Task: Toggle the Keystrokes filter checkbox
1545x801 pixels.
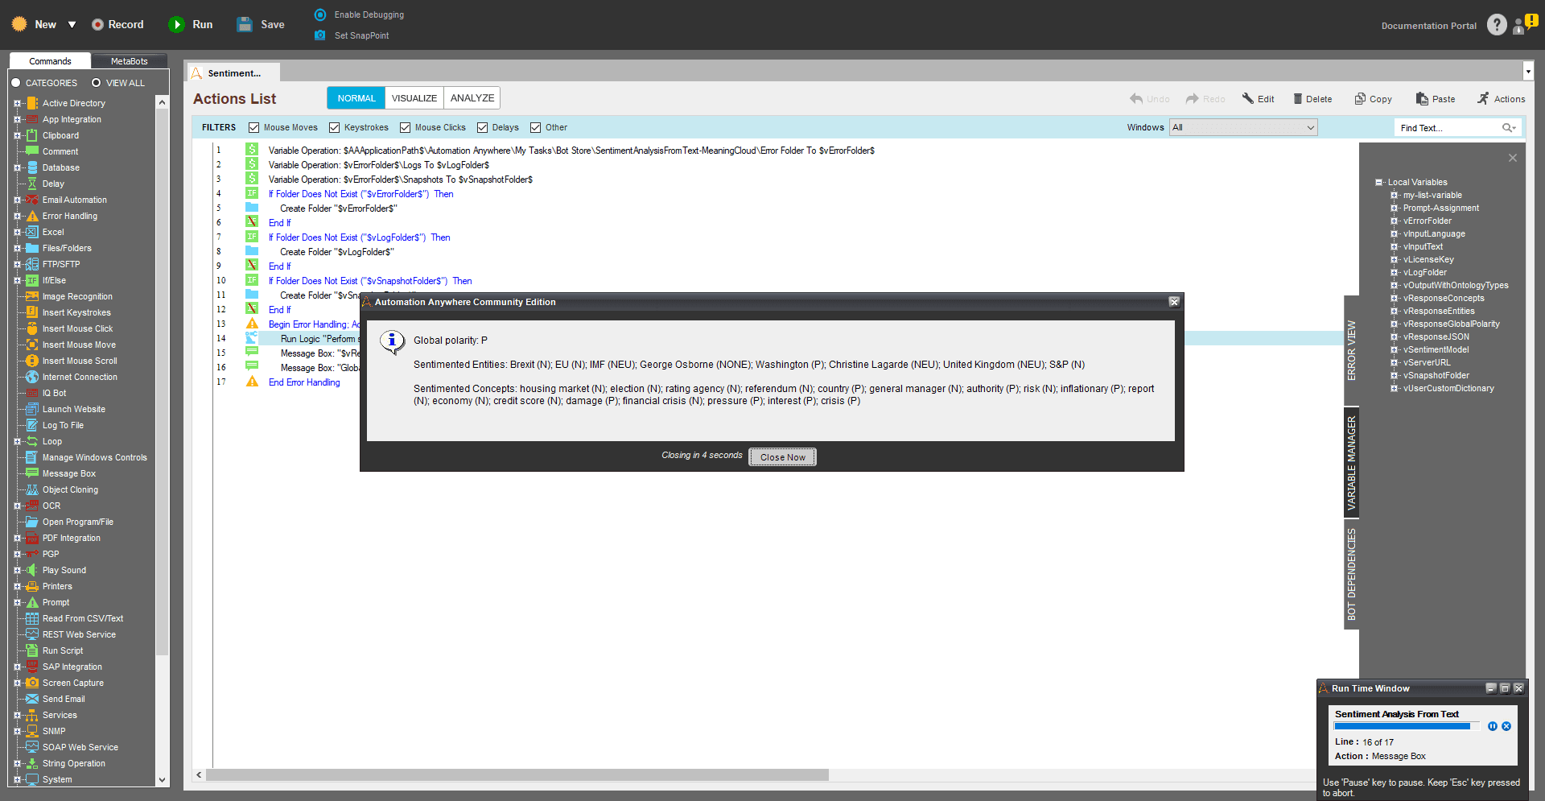Action: pyautogui.click(x=334, y=127)
